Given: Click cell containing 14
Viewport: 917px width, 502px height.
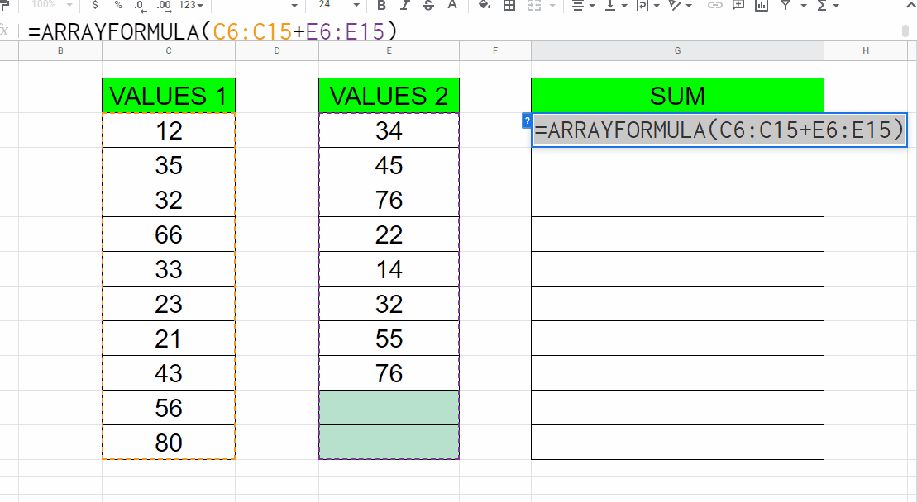Looking at the screenshot, I should pyautogui.click(x=389, y=269).
